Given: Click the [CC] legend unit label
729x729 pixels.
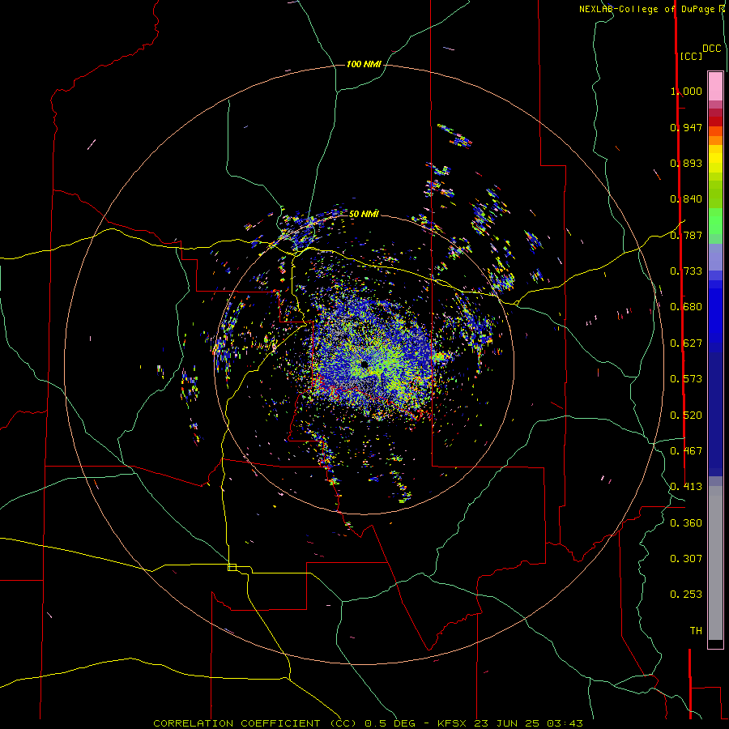Looking at the screenshot, I should [691, 56].
